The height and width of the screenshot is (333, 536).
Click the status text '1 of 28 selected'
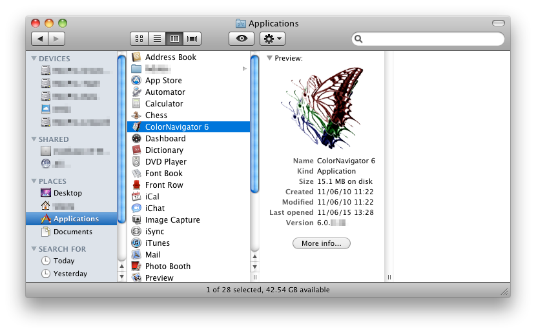pyautogui.click(x=234, y=290)
